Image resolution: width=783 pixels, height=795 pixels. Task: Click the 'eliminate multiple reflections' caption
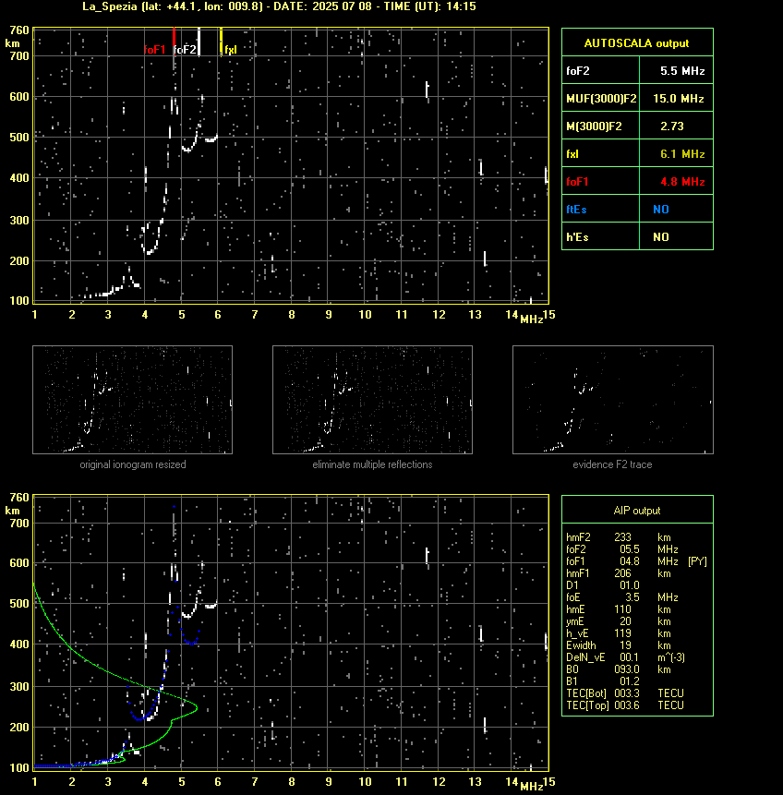372,464
